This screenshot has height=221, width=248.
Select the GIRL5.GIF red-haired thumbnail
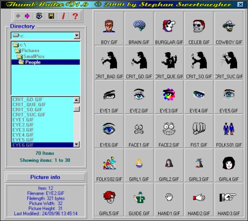pyautogui.click(x=109, y=200)
